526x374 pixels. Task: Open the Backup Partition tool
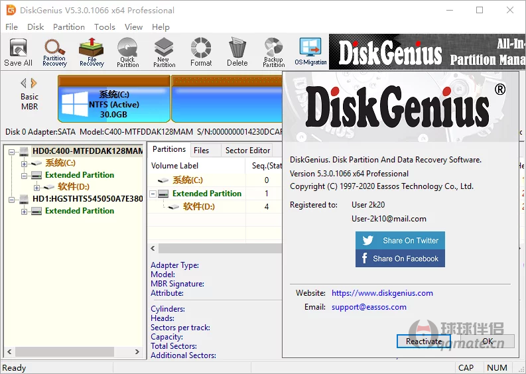click(273, 52)
